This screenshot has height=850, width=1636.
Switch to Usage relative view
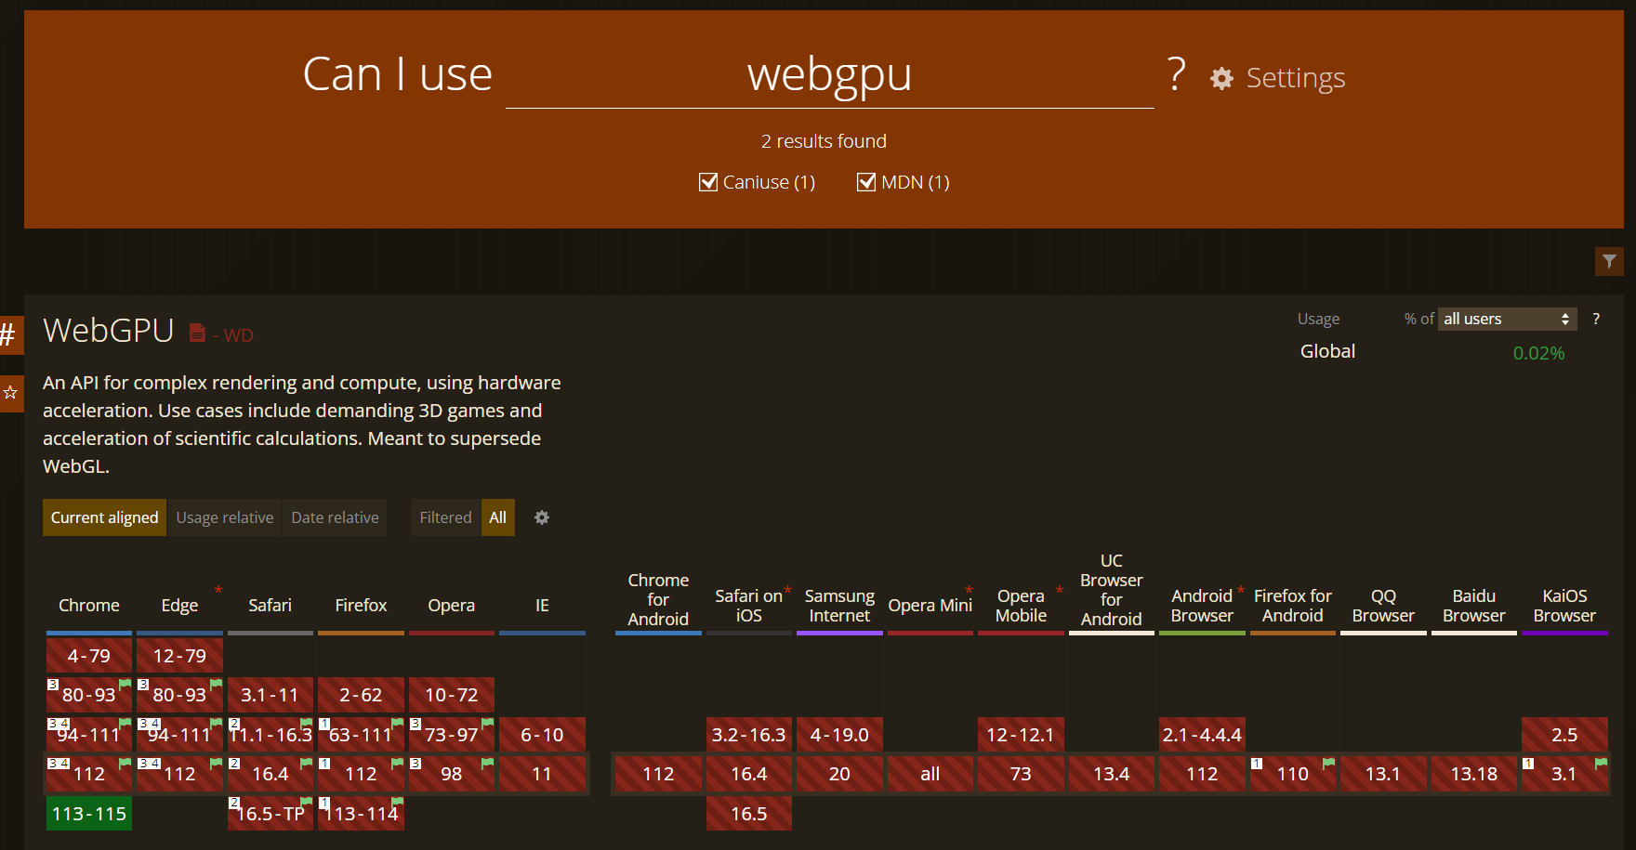pyautogui.click(x=225, y=517)
